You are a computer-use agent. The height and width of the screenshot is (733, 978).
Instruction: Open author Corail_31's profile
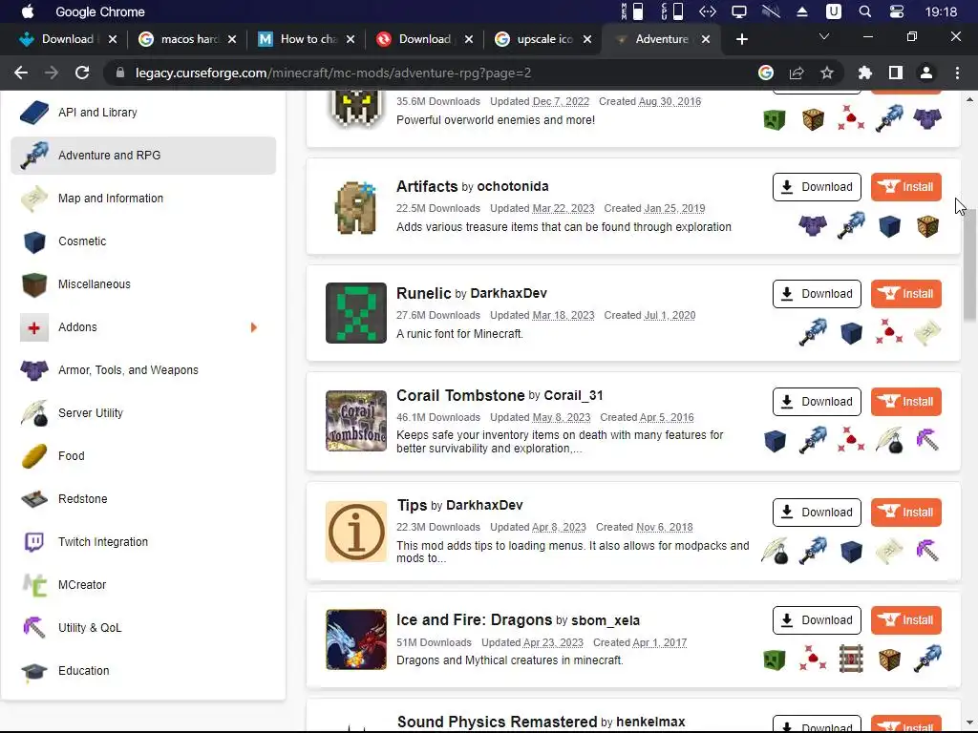click(573, 395)
